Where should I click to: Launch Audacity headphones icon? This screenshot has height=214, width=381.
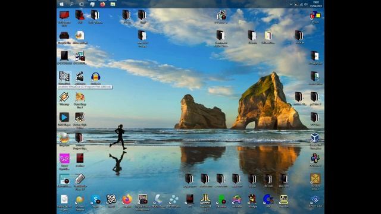click(95, 77)
